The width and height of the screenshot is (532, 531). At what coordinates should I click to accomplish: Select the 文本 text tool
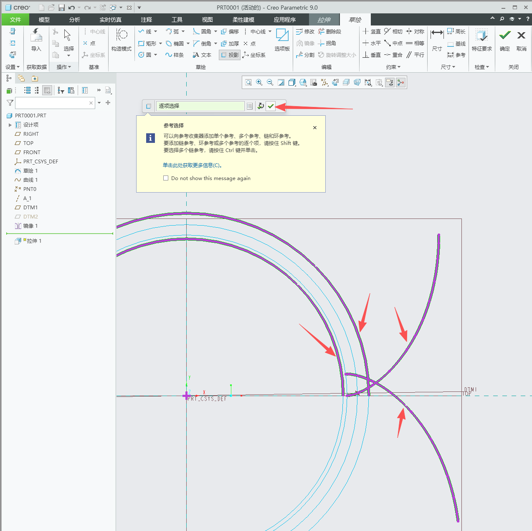tap(202, 55)
